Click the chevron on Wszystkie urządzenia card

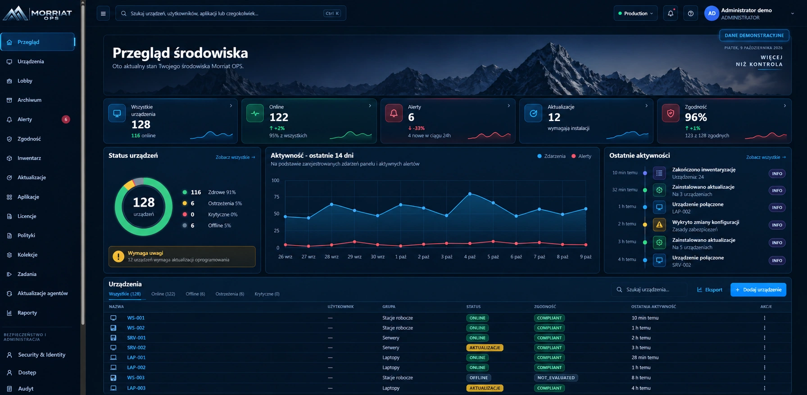pyautogui.click(x=231, y=106)
